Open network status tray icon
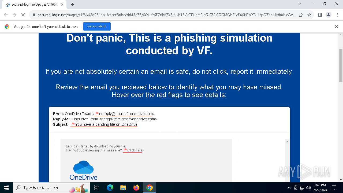This screenshot has width=343, height=193. point(302,188)
